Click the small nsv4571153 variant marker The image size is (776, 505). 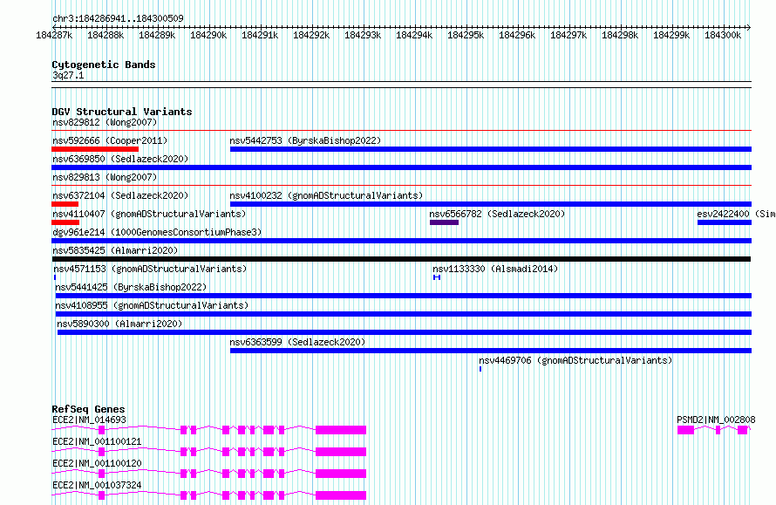tap(55, 277)
